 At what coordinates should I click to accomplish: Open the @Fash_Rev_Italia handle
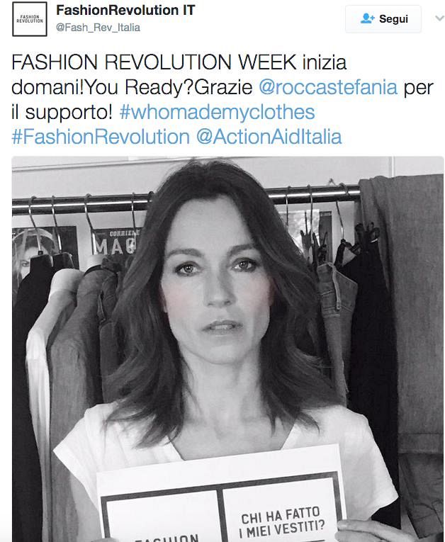pos(98,28)
